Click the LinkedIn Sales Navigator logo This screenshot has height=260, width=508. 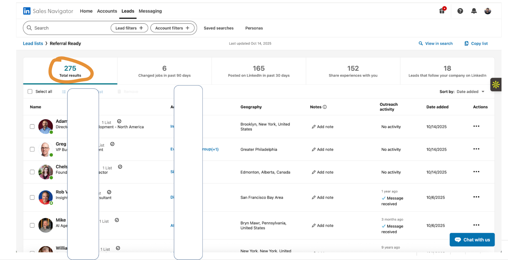click(x=48, y=11)
